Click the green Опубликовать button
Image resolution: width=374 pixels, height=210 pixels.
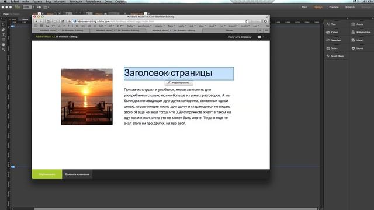point(47,174)
